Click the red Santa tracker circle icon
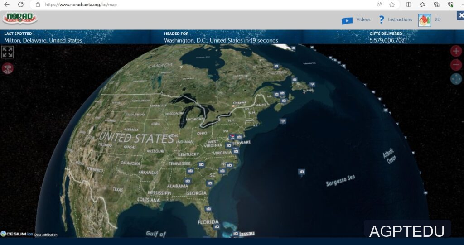 (x=8, y=68)
